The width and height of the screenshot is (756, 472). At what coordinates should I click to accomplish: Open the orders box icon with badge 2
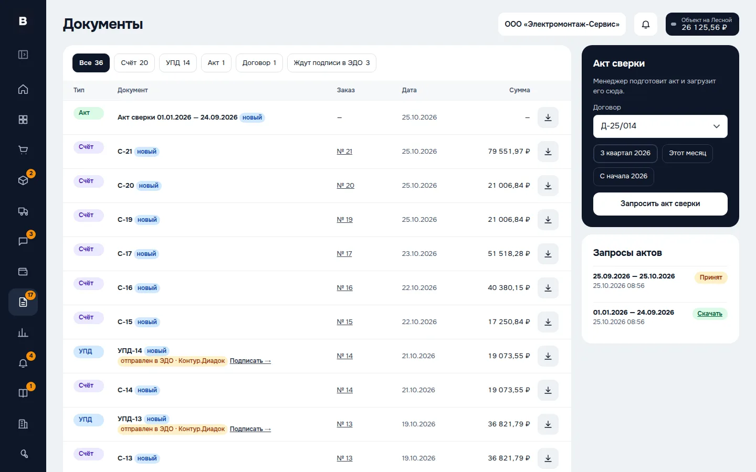coord(23,180)
